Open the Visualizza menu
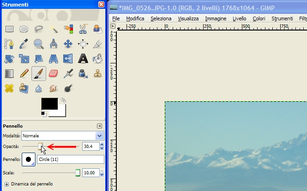 point(188,18)
